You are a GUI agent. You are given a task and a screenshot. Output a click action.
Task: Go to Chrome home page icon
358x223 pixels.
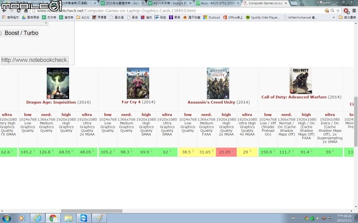(x=26, y=11)
